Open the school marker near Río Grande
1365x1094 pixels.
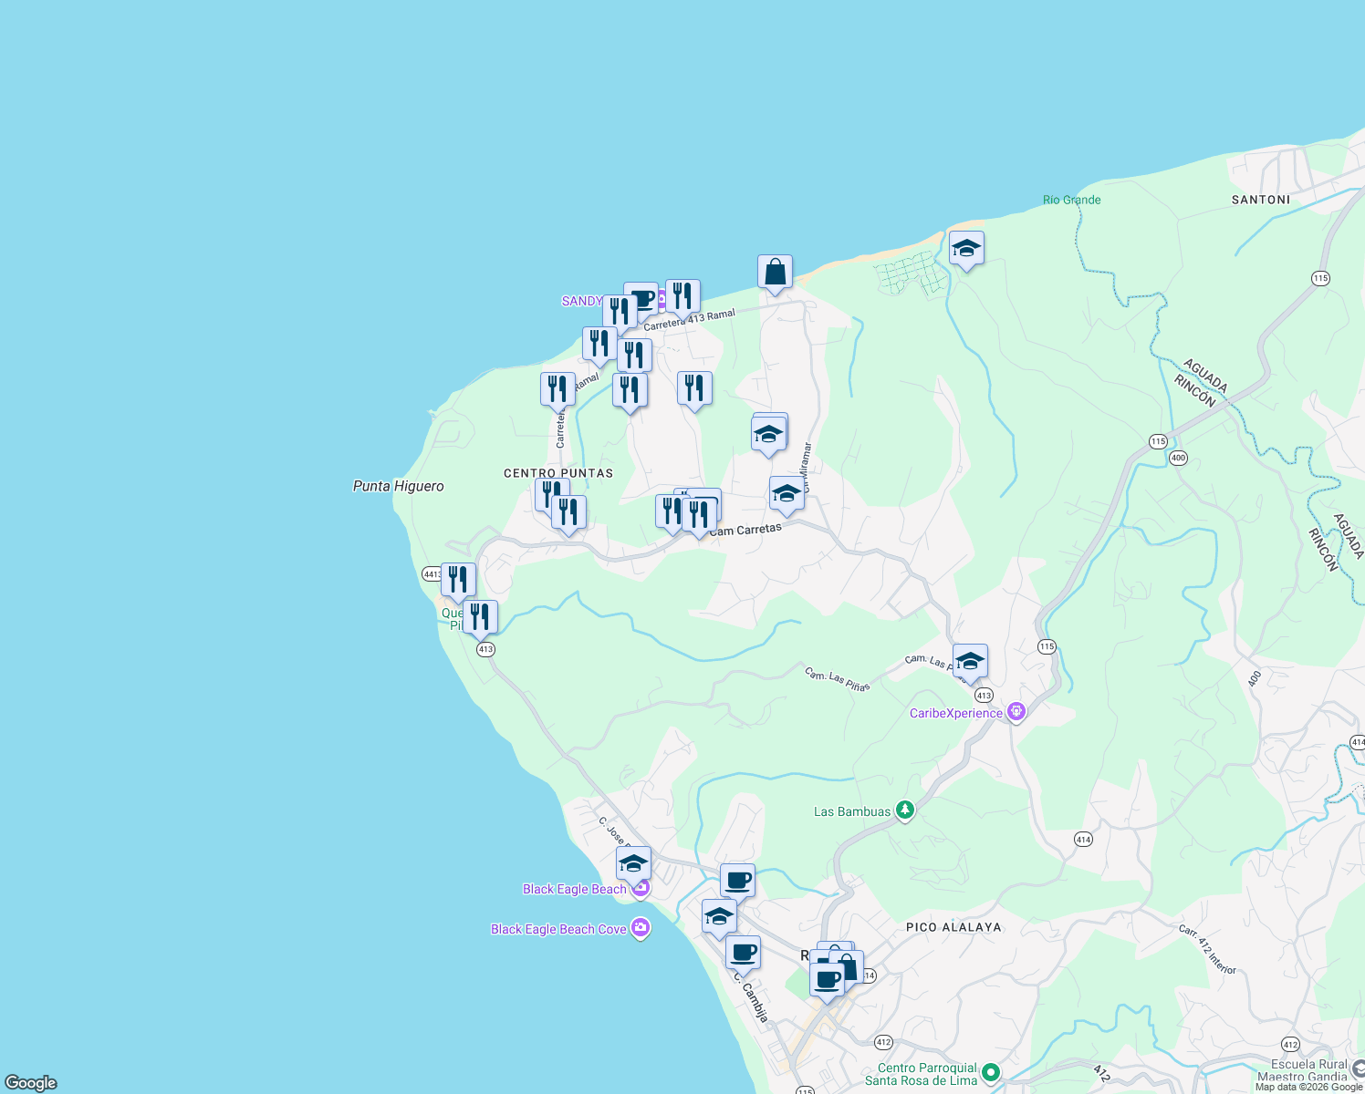(966, 247)
